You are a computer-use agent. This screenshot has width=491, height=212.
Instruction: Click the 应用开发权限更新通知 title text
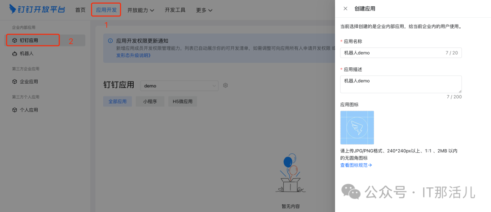pos(142,40)
